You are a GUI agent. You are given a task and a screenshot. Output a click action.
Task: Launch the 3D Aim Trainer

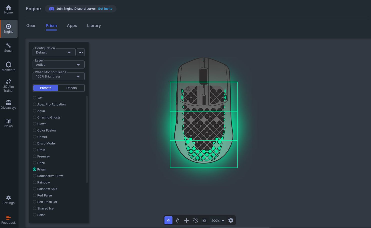[x=9, y=85]
